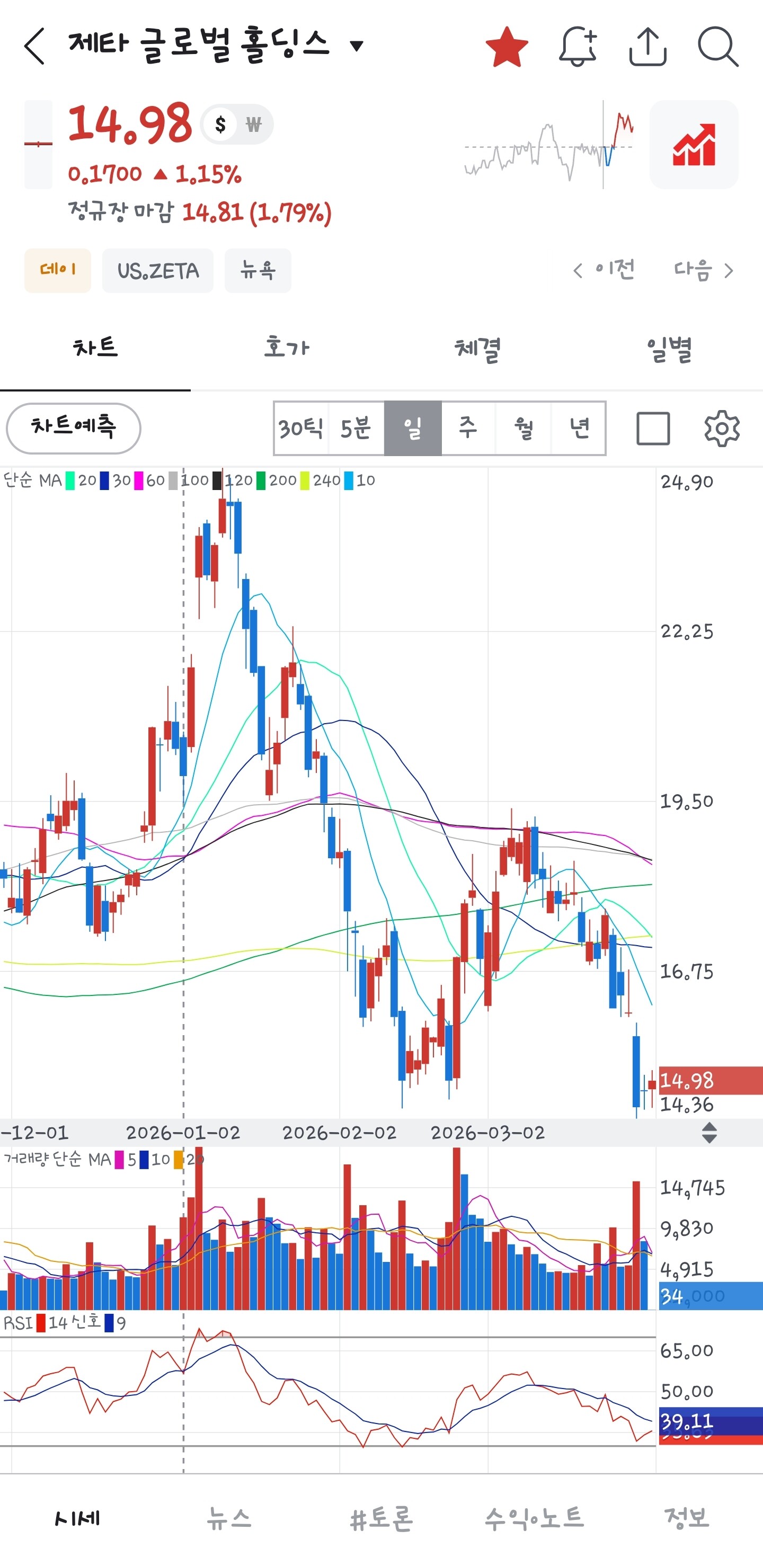Viewport: 763px width, 1566px height.
Task: Tap the 24.90 price axis label
Action: [687, 482]
